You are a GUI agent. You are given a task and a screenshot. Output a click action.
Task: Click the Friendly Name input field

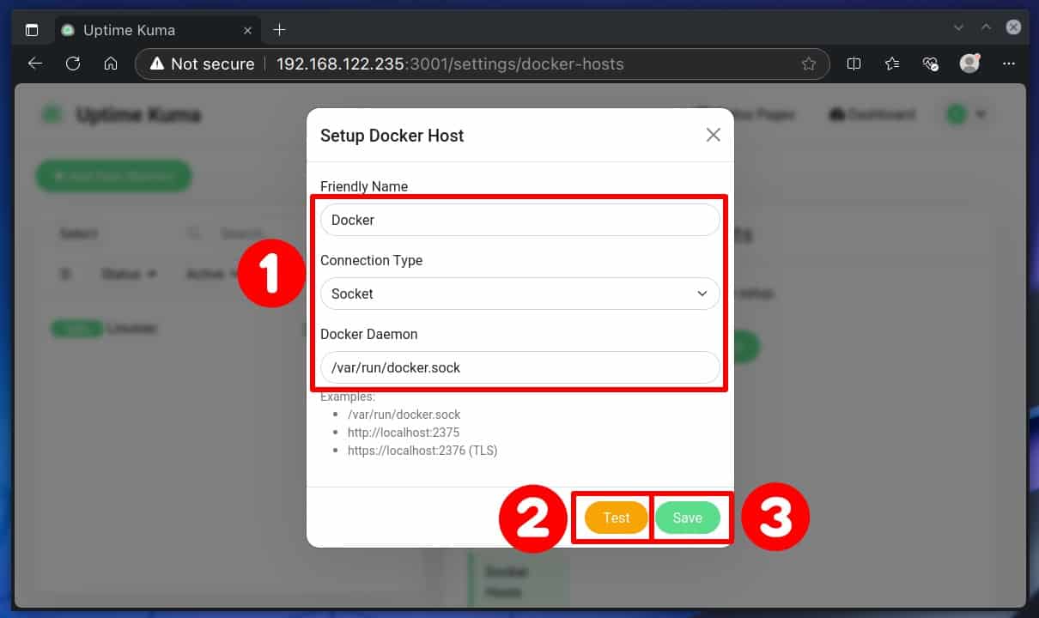pyautogui.click(x=519, y=220)
